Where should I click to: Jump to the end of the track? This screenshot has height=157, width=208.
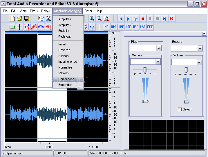pos(164,19)
